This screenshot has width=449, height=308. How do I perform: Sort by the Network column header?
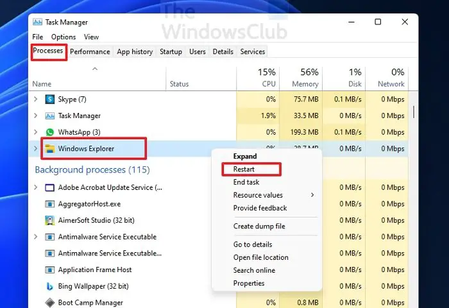387,79
